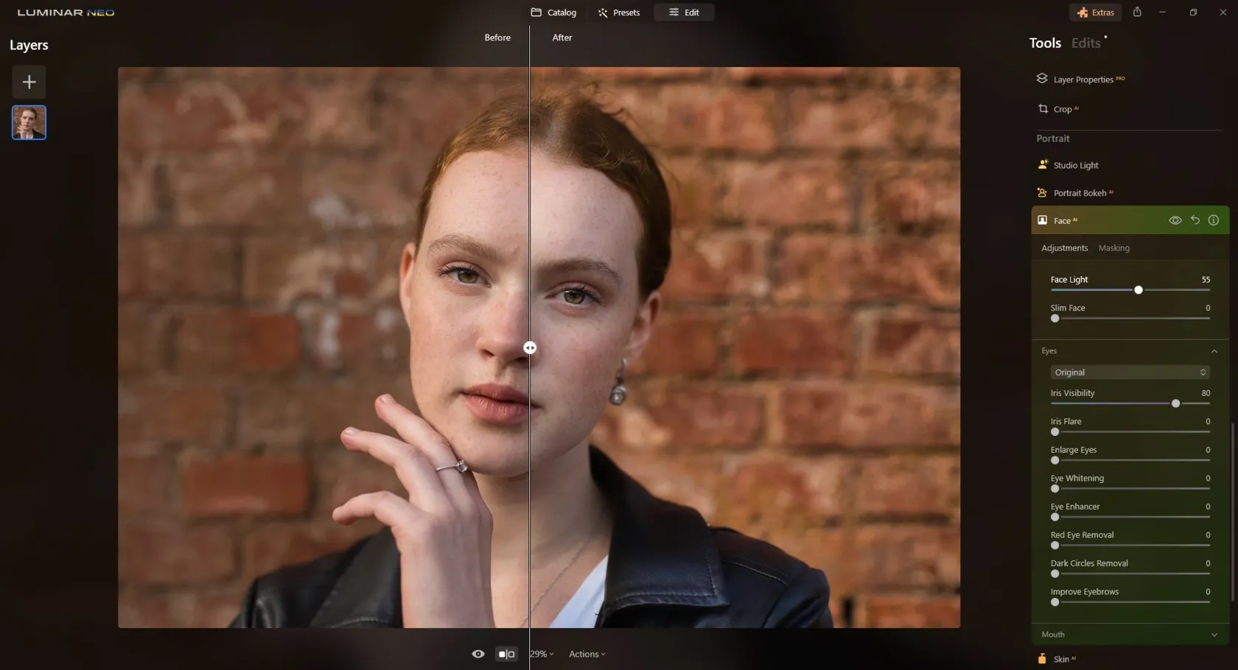
Task: Switch to the Masking tab
Action: (1113, 248)
